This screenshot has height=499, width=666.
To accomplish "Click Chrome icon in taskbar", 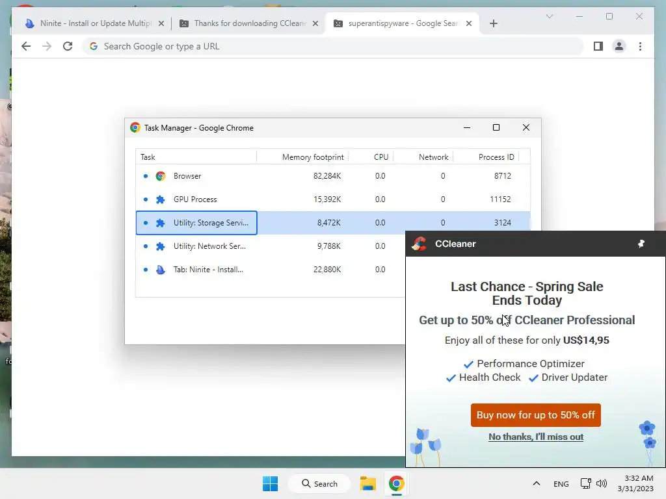I will tap(396, 483).
